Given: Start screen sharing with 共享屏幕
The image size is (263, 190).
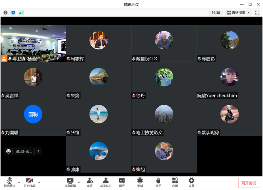Looking at the screenshot, I should click(70, 182).
